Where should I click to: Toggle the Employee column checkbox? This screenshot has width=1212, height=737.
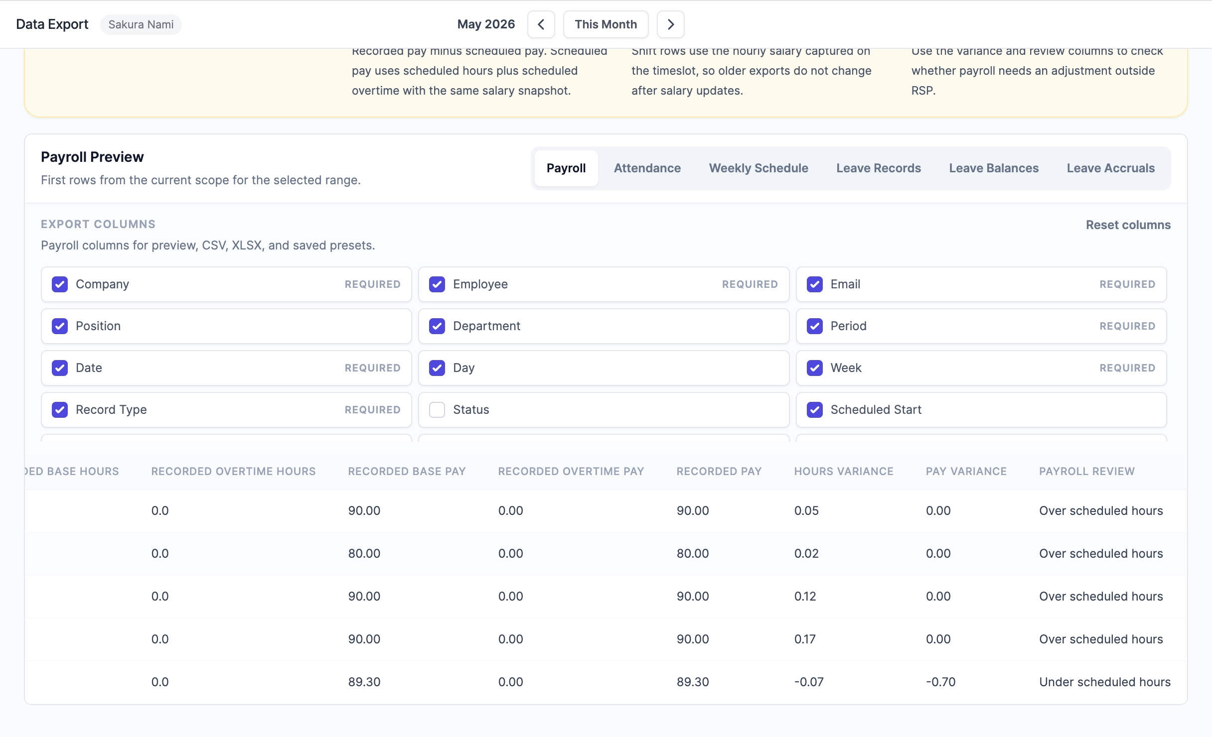(x=437, y=284)
